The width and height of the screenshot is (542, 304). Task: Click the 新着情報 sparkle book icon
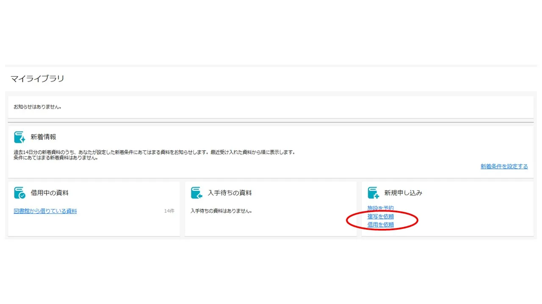(x=19, y=137)
